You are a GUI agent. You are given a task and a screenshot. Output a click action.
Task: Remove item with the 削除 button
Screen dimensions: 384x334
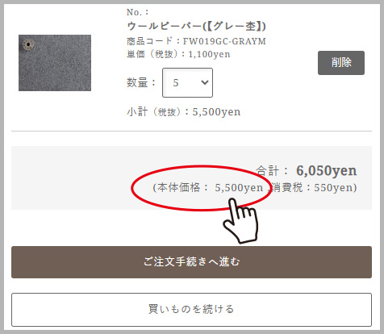click(341, 63)
